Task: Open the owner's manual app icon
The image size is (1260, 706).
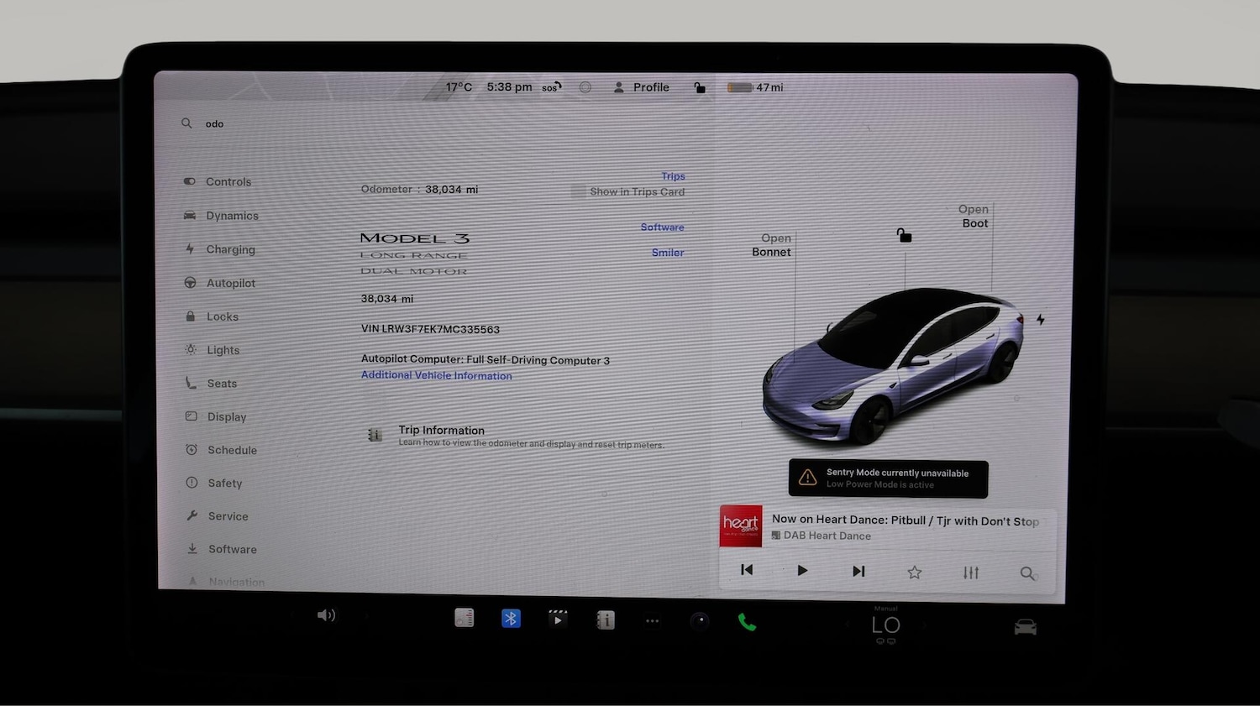Action: pos(606,620)
